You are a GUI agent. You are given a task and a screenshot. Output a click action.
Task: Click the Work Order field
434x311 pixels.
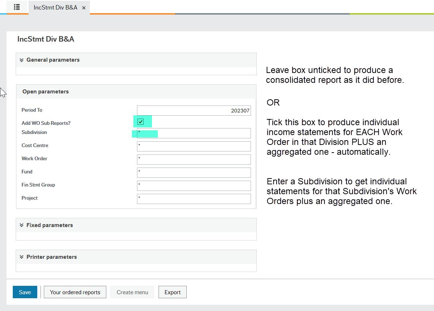[193, 159]
